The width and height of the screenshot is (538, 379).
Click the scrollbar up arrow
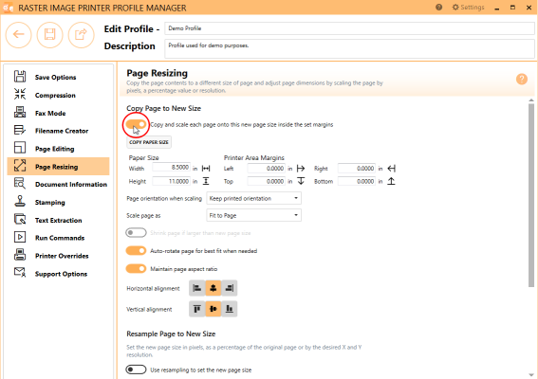[x=531, y=100]
